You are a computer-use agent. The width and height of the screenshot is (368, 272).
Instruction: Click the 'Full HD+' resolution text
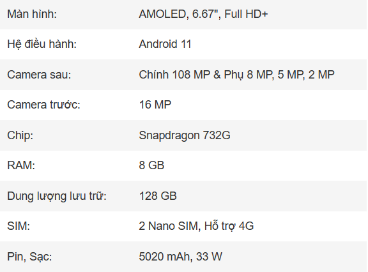pos(246,14)
